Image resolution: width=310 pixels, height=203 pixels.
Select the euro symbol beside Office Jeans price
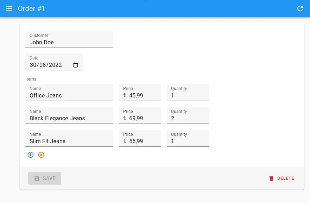click(125, 95)
